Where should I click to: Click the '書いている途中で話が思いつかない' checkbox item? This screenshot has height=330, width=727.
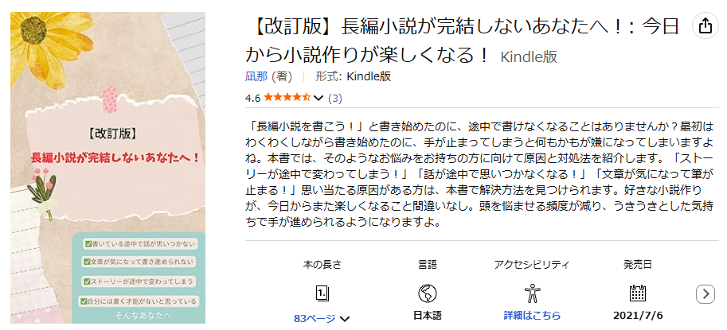[x=139, y=243]
